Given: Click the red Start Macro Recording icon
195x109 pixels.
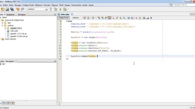Looking at the screenshot, I should (x=136, y=18).
